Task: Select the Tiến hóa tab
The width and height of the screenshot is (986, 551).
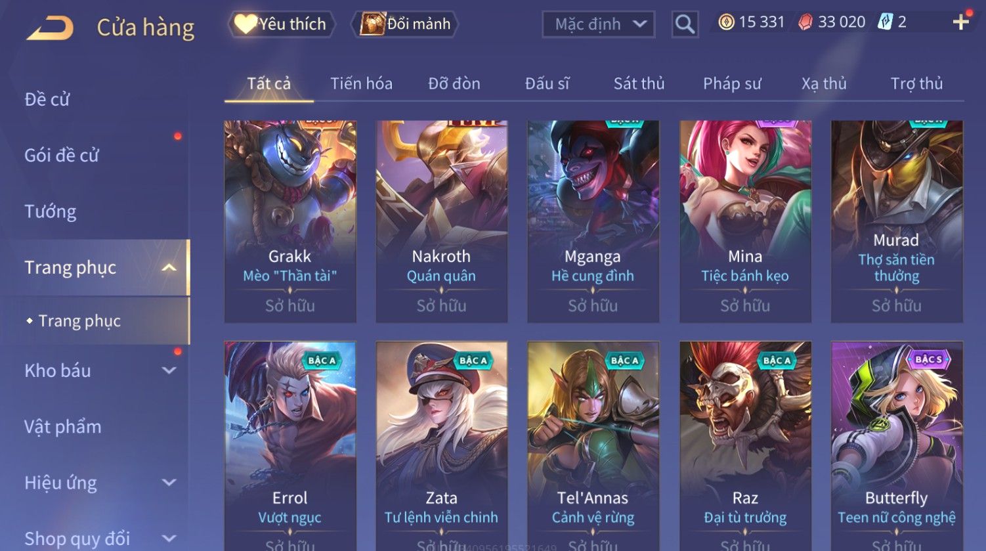Action: 361,83
